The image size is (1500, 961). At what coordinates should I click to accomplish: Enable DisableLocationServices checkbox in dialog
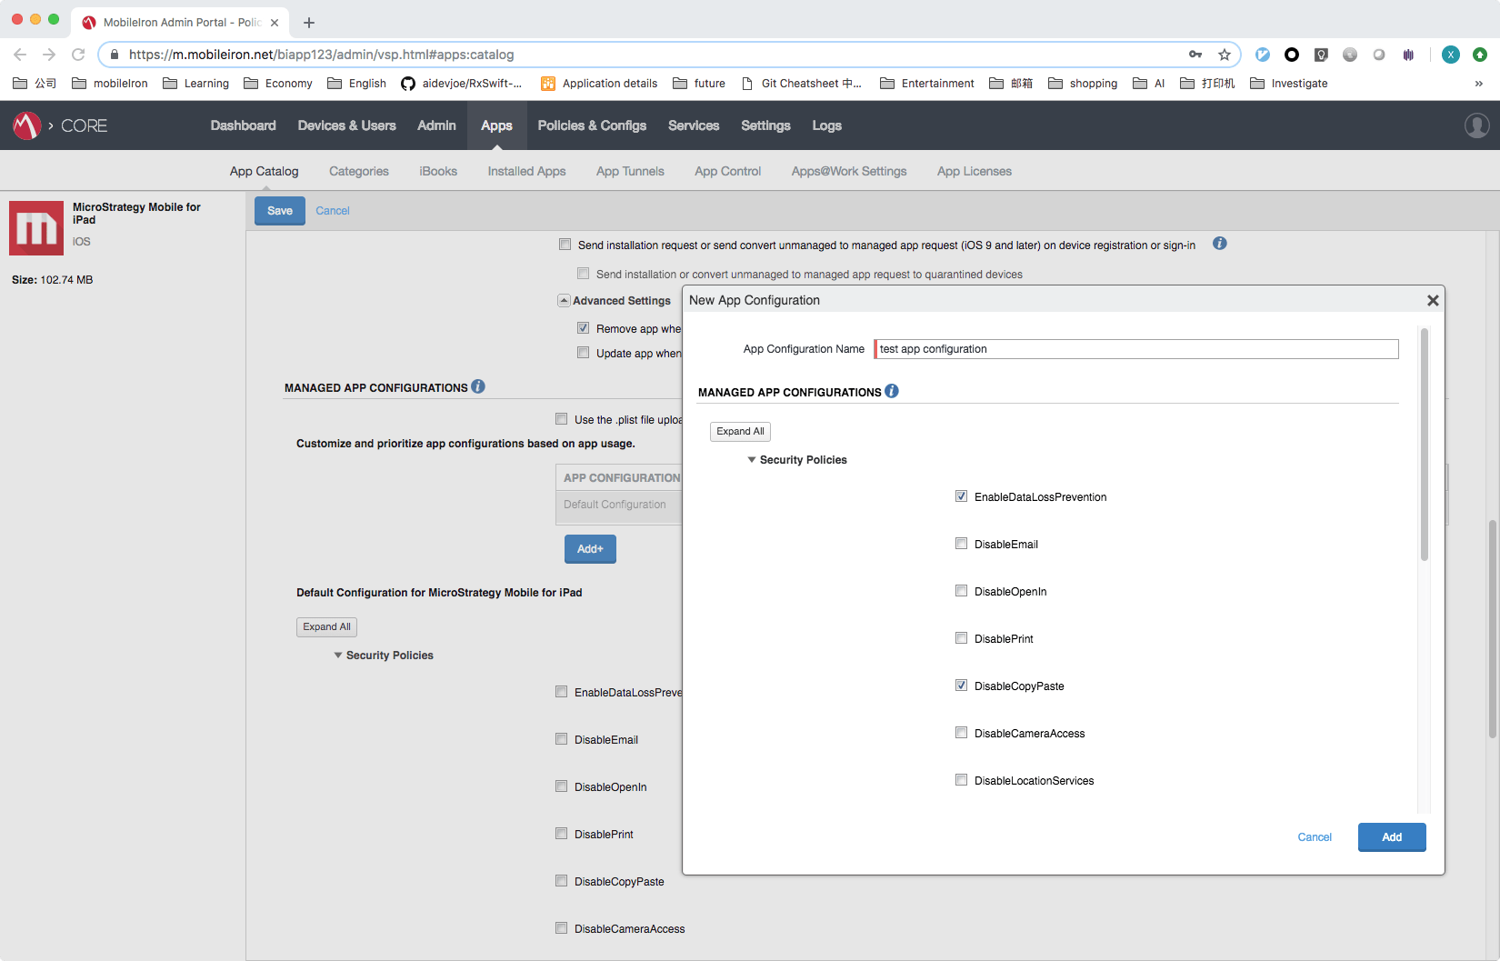pos(961,780)
